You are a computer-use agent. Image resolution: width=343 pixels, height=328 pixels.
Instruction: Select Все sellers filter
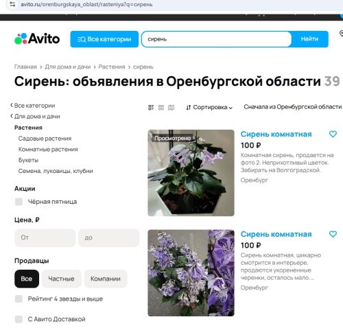pyautogui.click(x=27, y=279)
